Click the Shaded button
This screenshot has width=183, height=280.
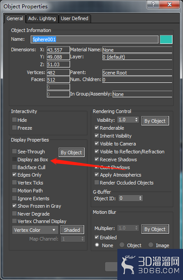point(72,230)
